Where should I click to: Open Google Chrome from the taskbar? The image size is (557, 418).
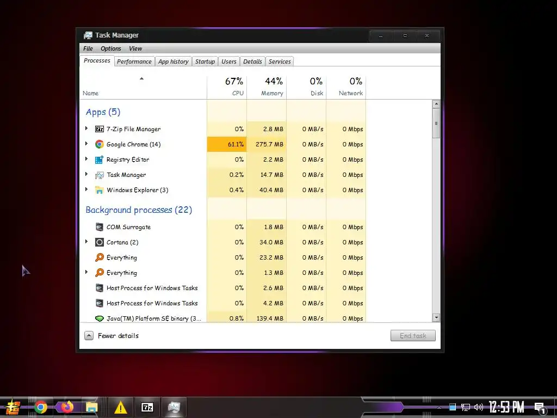[40, 407]
